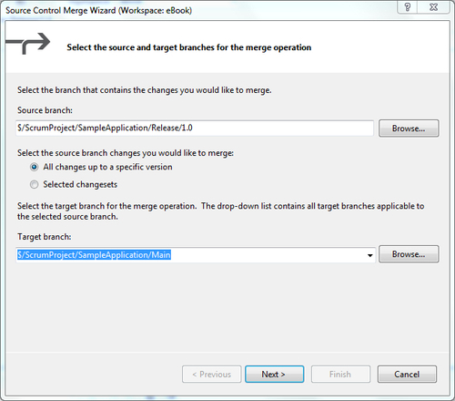Expand the Target branch drop-down arrow

click(x=369, y=255)
